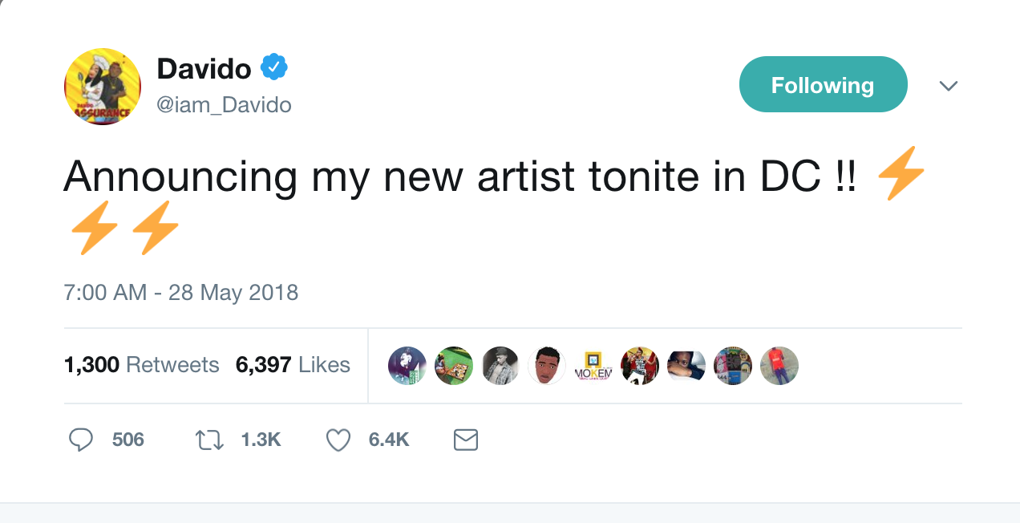Open Davido's profile picture avatar
The image size is (1020, 523).
tap(103, 87)
